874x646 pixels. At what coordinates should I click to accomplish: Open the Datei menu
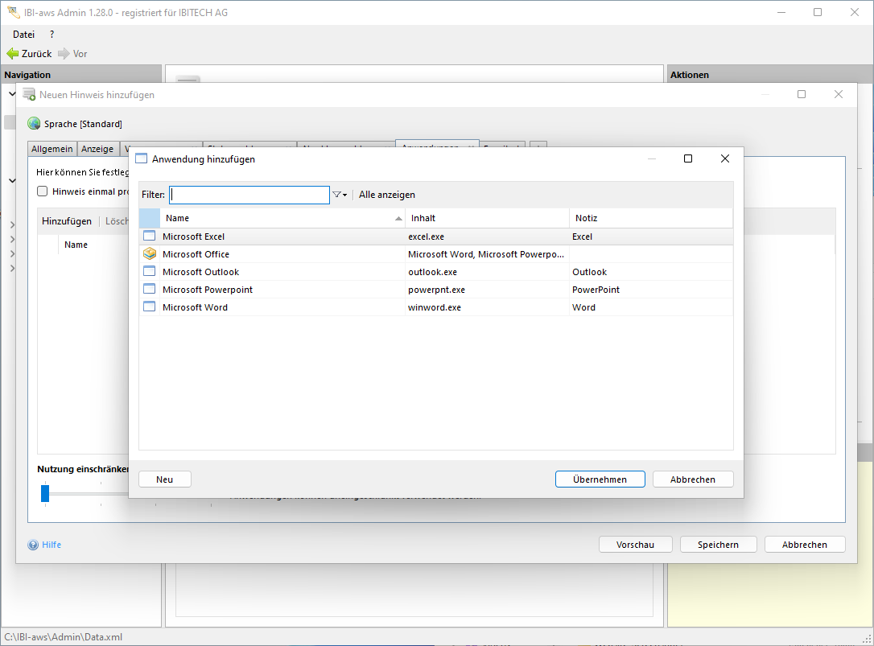point(24,35)
